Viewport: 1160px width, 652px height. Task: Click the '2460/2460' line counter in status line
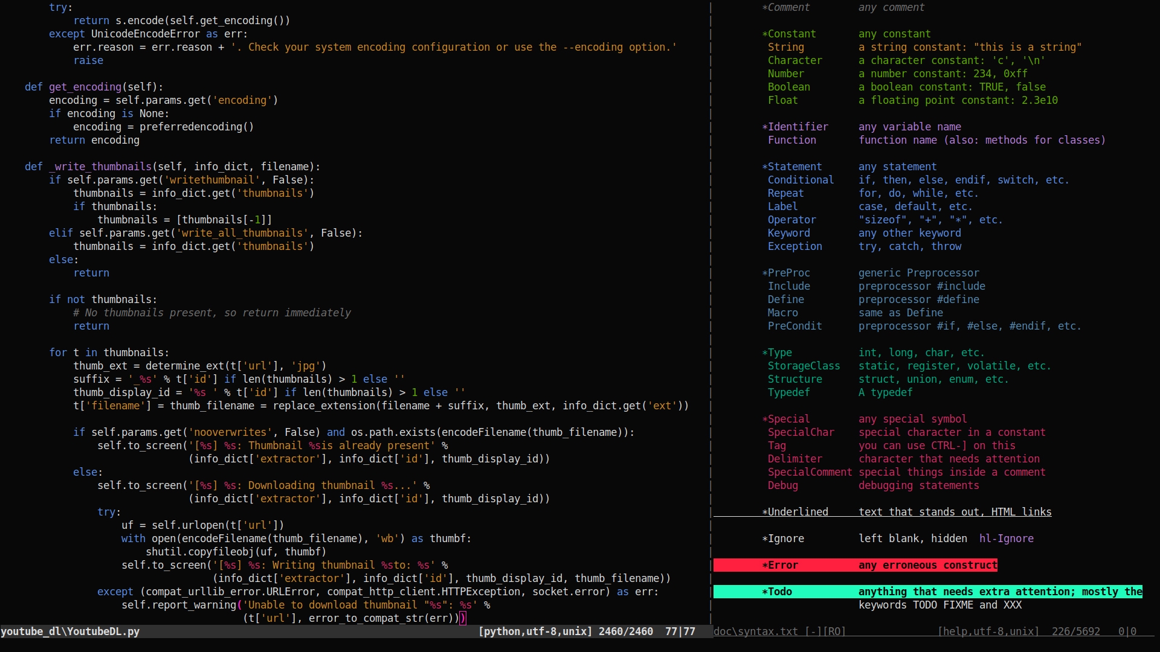pyautogui.click(x=625, y=631)
